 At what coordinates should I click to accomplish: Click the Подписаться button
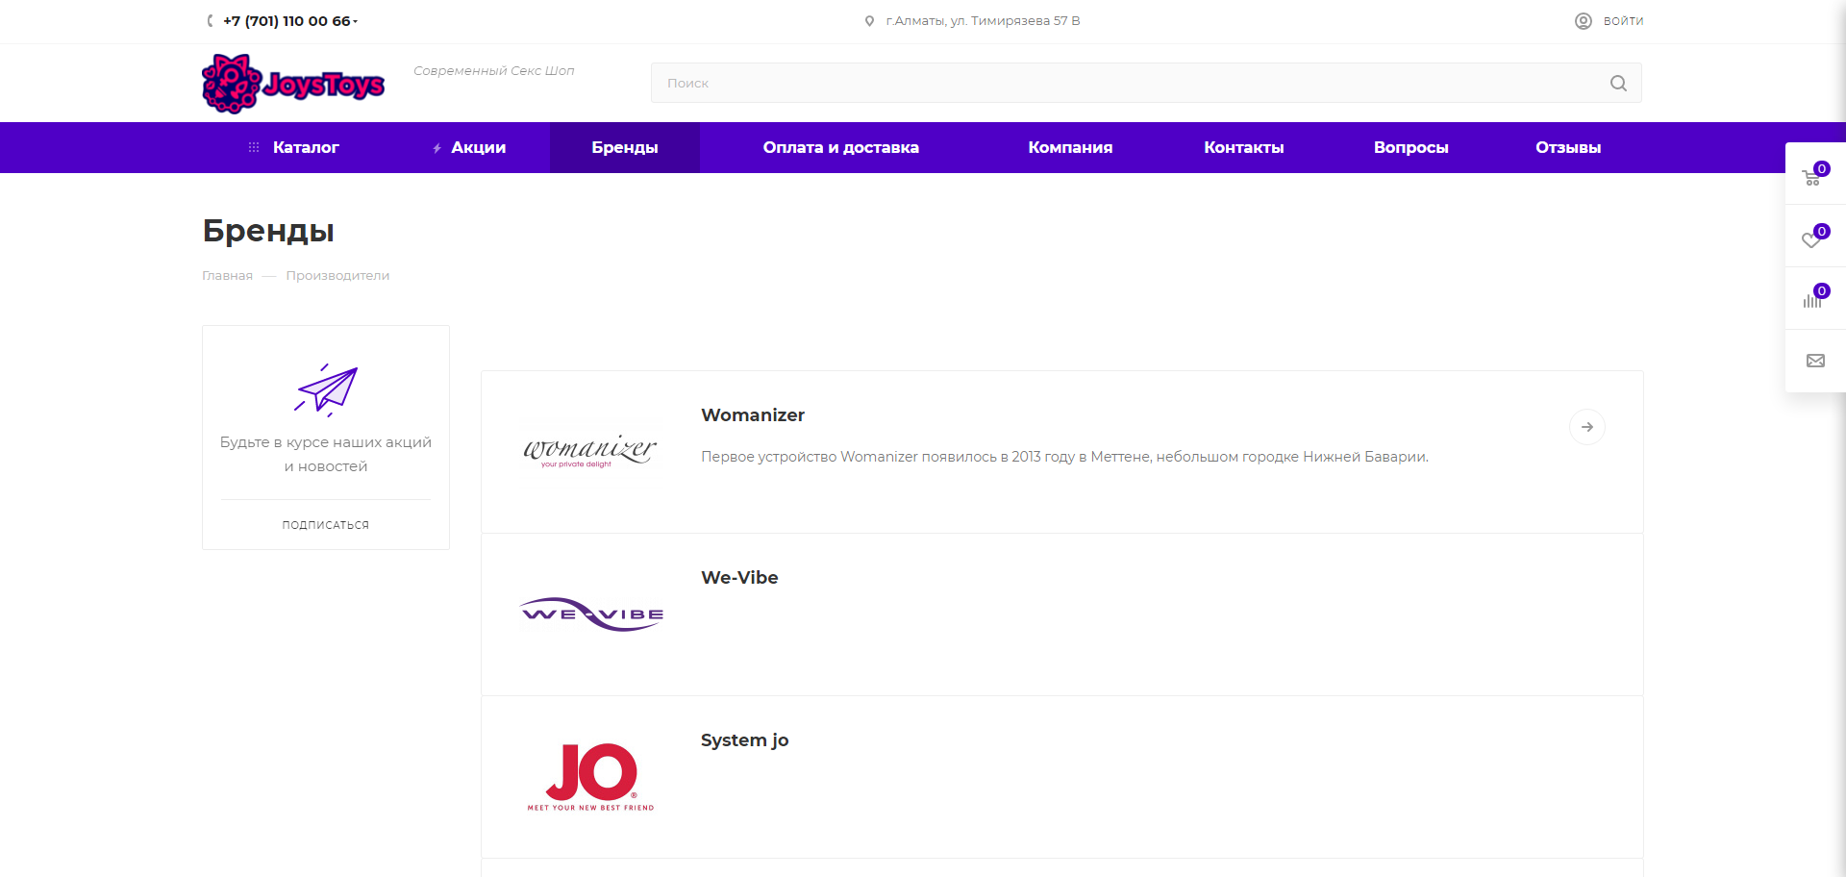(326, 525)
